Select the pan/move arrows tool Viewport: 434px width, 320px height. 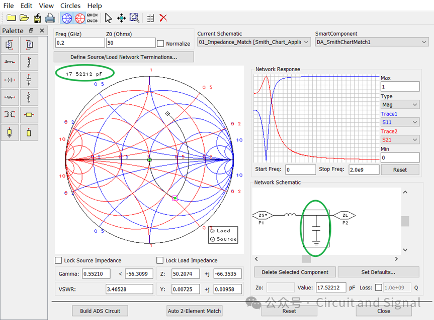121,18
